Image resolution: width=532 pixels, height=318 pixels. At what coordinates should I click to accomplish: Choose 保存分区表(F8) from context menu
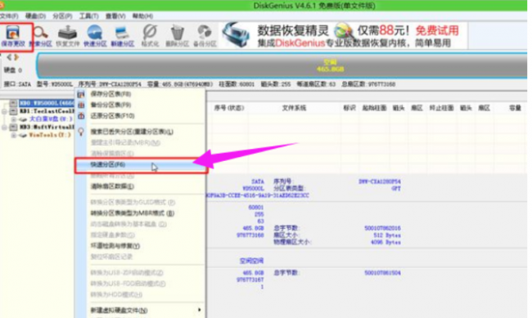[140, 94]
